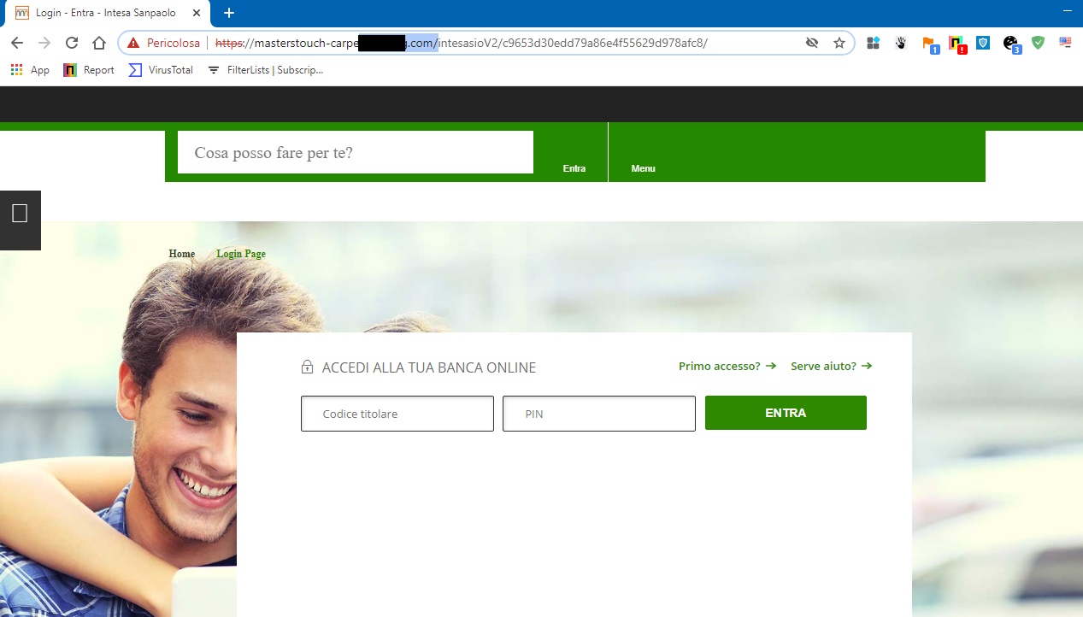Click the lock icon beside Accedi heading
The width and height of the screenshot is (1083, 617).
coord(307,367)
